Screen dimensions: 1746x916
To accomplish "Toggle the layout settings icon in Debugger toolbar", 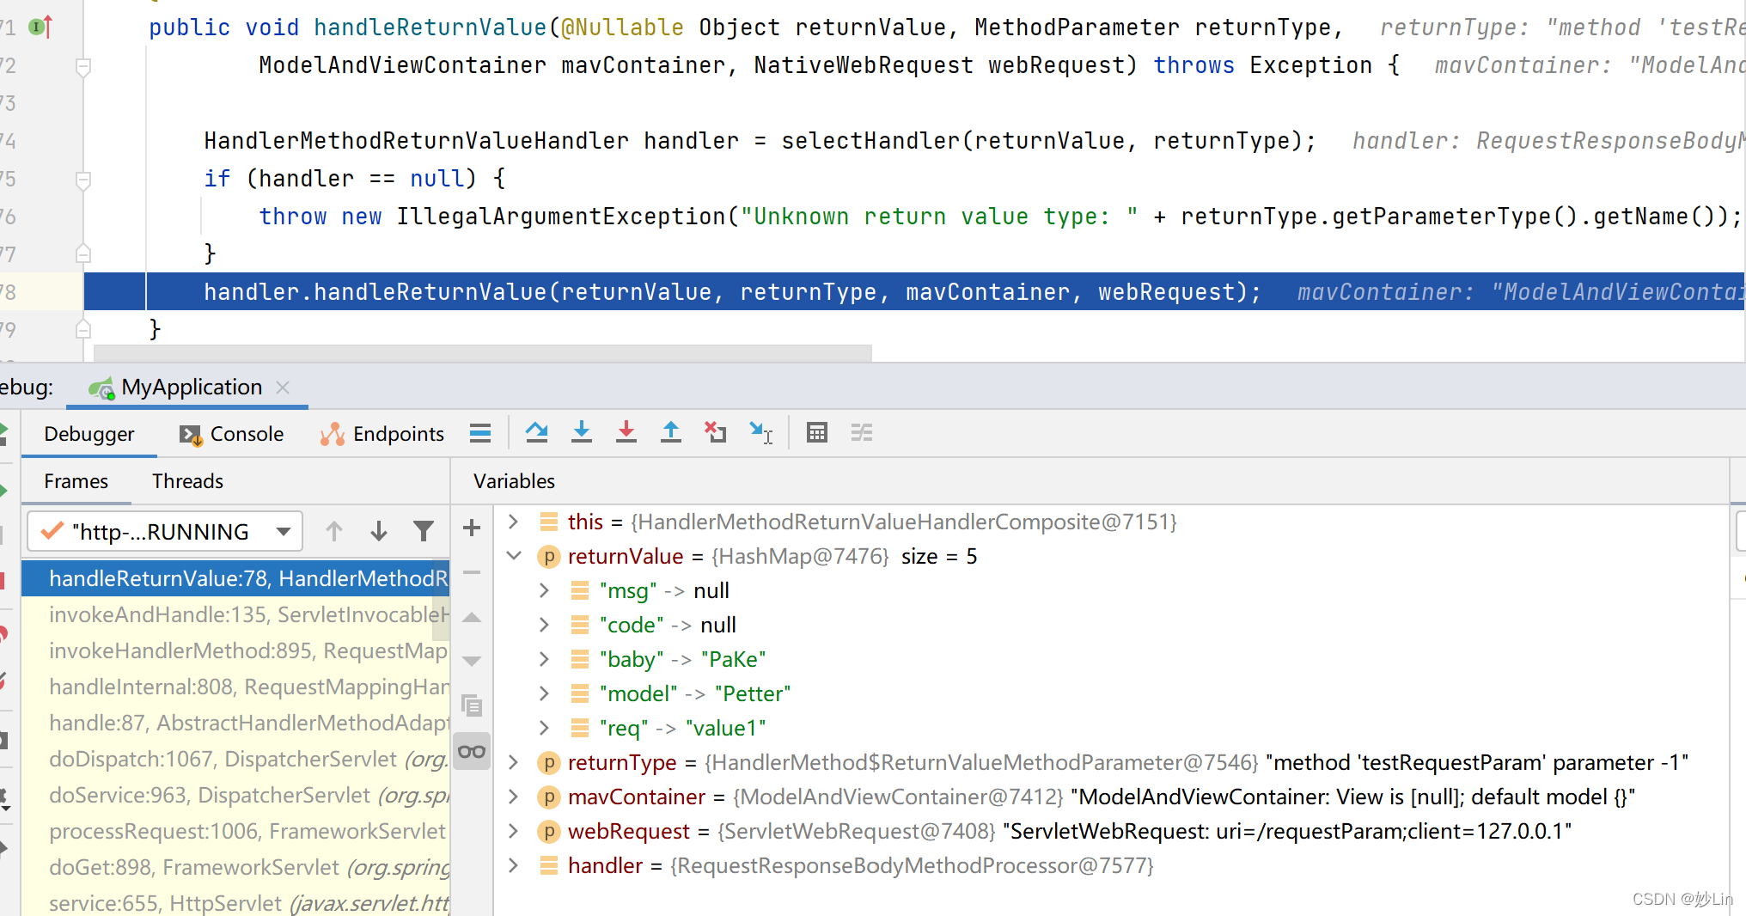I will point(862,432).
